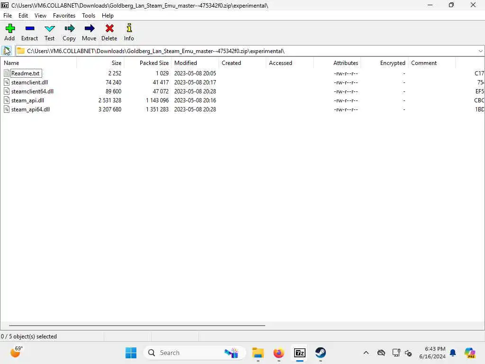Switch to 7-Zip taskbar icon

(300, 353)
